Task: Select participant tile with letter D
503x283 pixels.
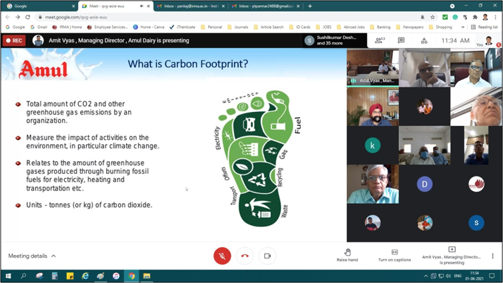Action: [x=424, y=184]
